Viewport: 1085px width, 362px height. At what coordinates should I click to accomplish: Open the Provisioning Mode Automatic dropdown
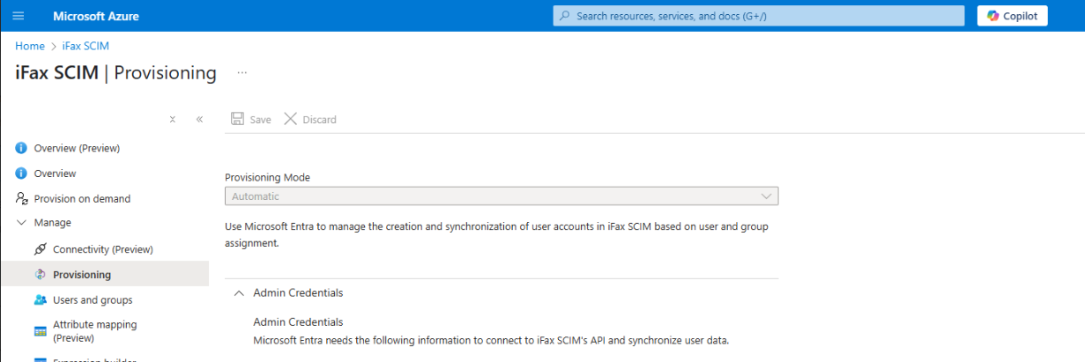click(502, 196)
